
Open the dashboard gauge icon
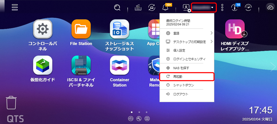pyautogui.click(x=248, y=7)
